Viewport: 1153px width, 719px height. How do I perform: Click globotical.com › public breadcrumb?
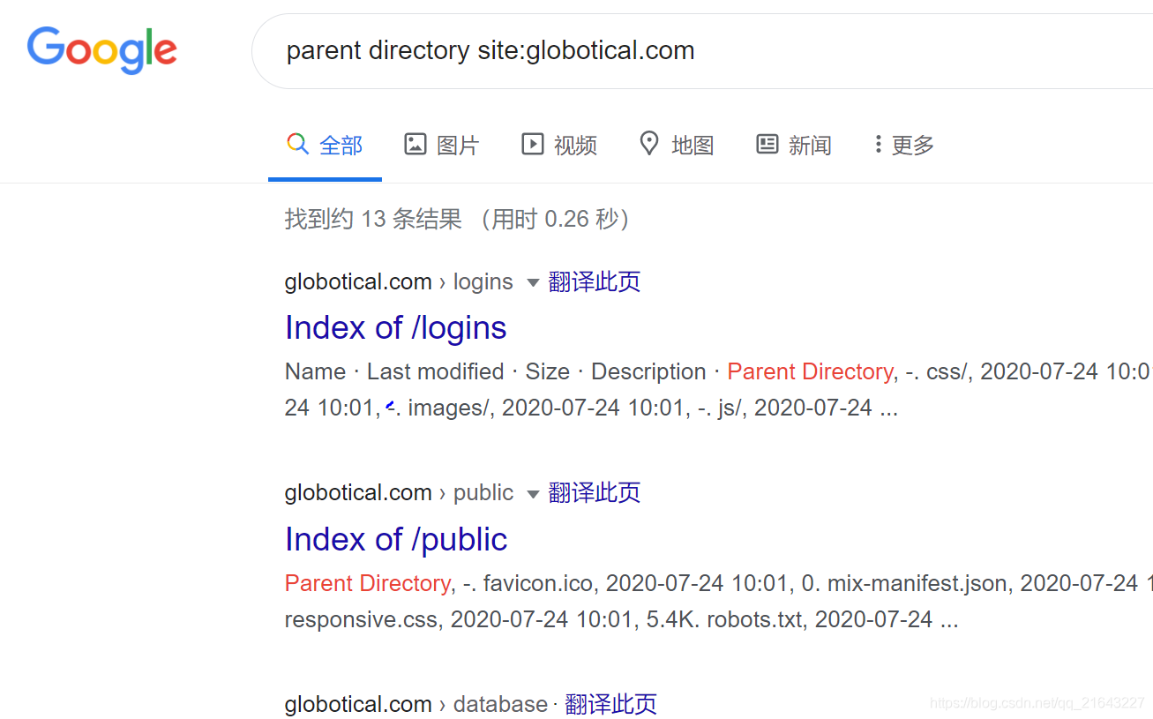pyautogui.click(x=399, y=493)
